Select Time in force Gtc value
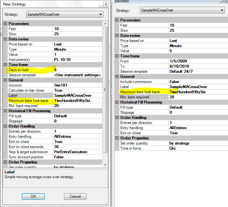 point(198,148)
